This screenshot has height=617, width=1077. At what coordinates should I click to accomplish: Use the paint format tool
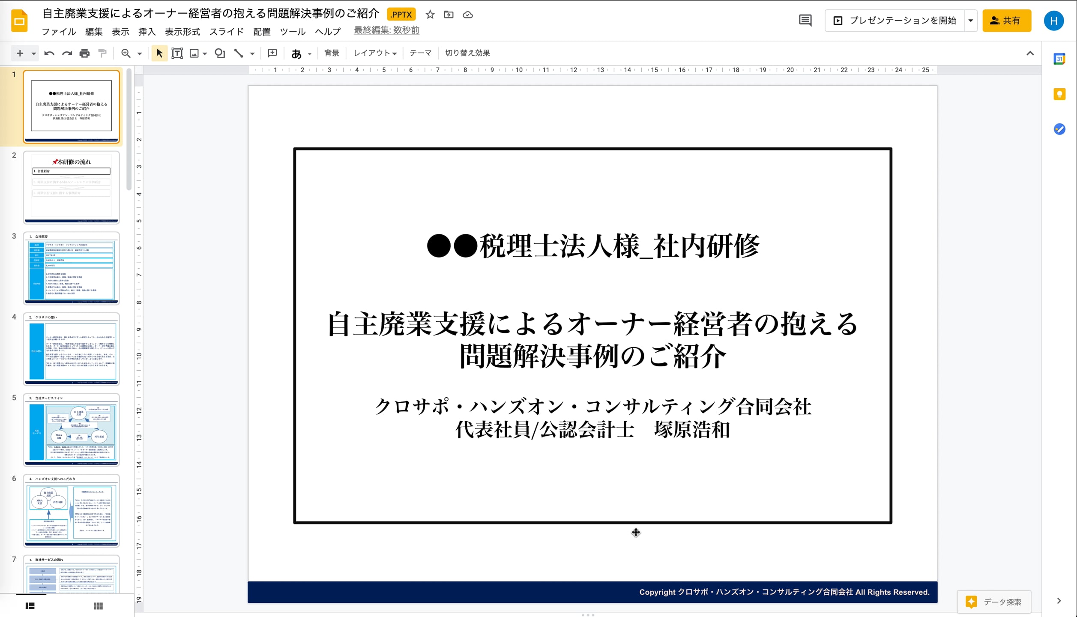(102, 53)
